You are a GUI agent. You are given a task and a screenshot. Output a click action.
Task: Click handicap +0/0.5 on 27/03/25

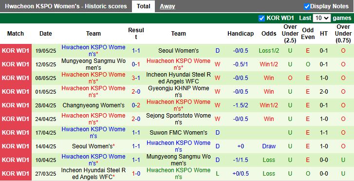241,174
